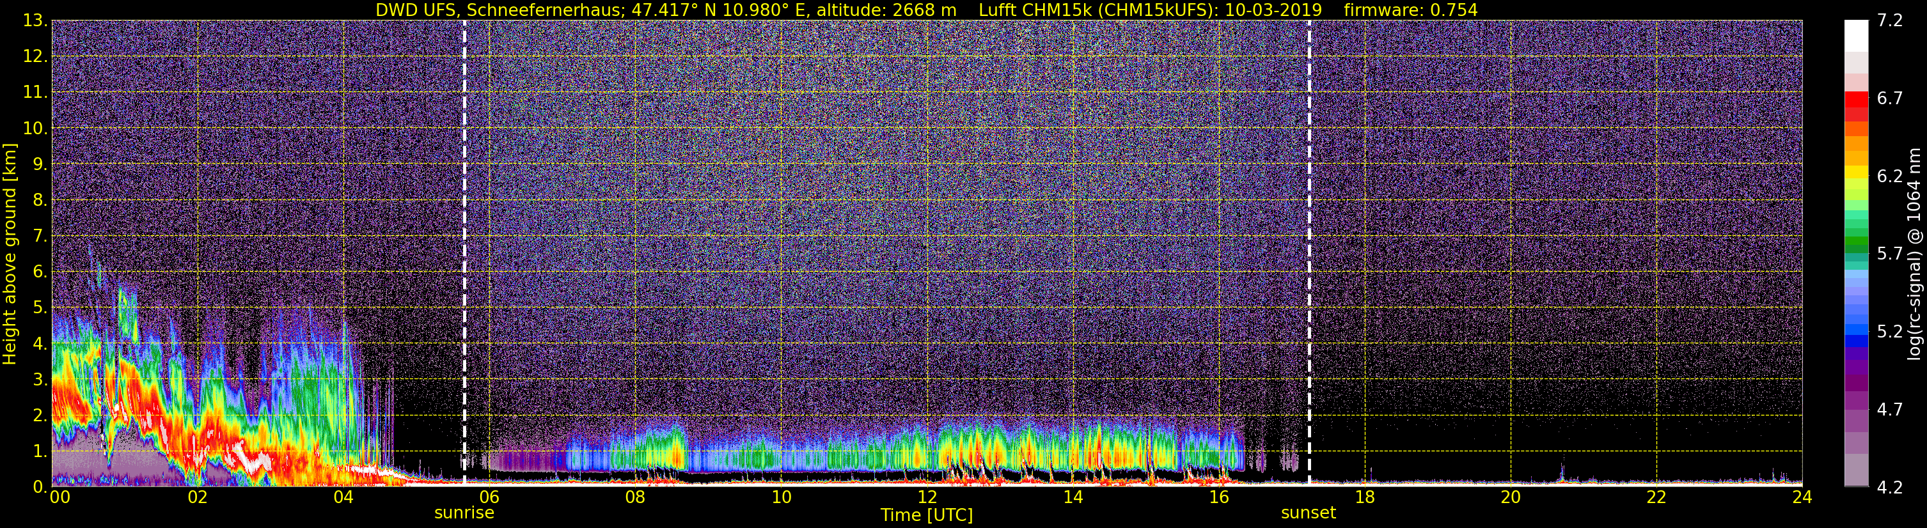Click the time axis tick label 04
The image size is (1927, 528).
[343, 497]
